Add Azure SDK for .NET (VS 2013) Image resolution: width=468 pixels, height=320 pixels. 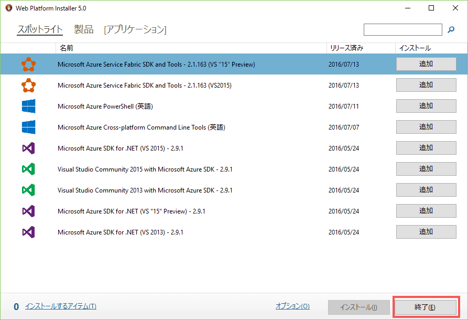pos(426,232)
